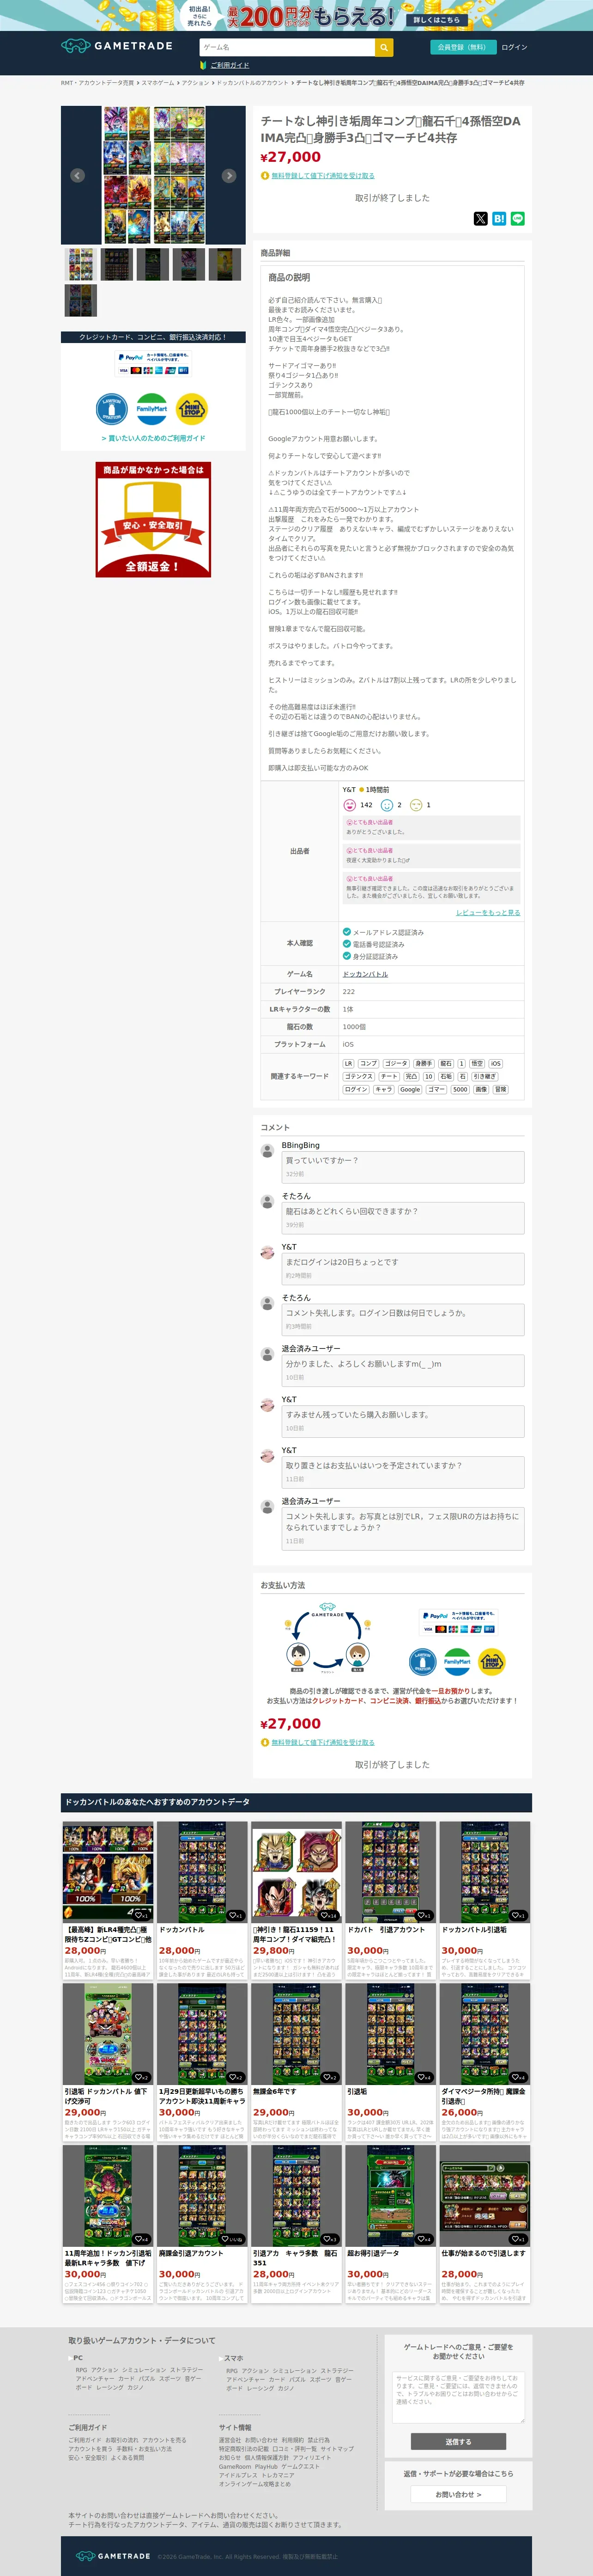
Task: Click GAMETRADE logo in bottom footer
Action: [113, 2556]
